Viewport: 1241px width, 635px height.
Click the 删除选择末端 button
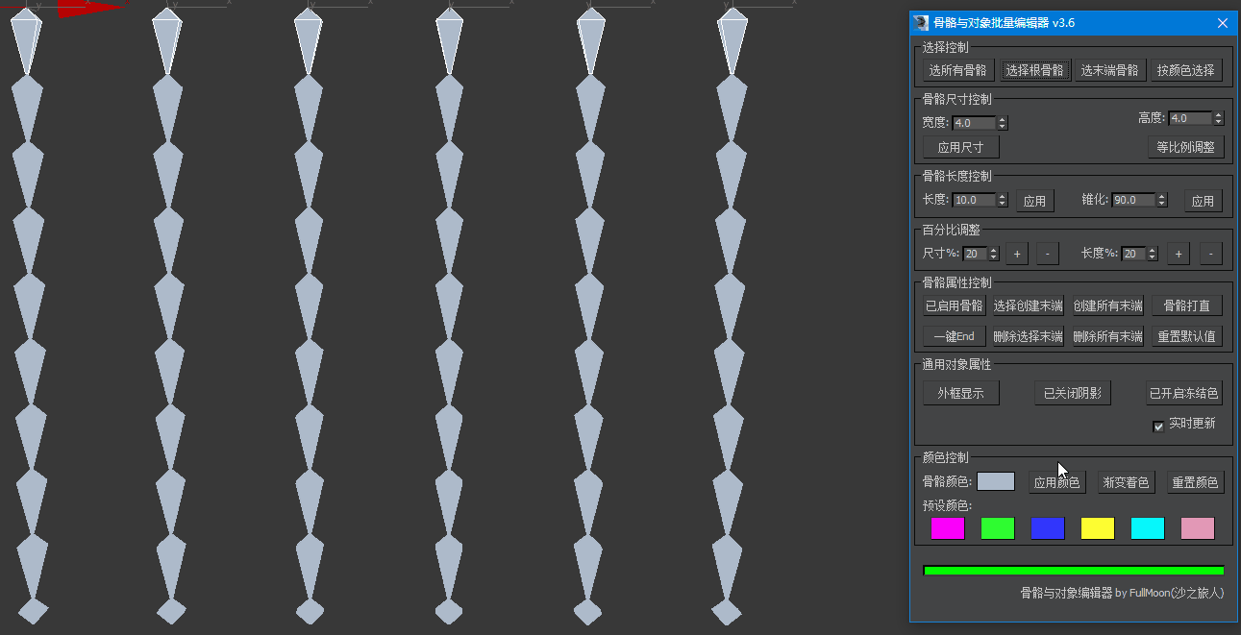(1028, 336)
